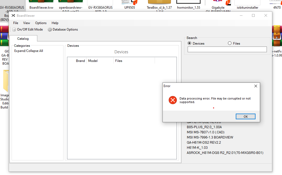Open the Help menu

pos(55,23)
